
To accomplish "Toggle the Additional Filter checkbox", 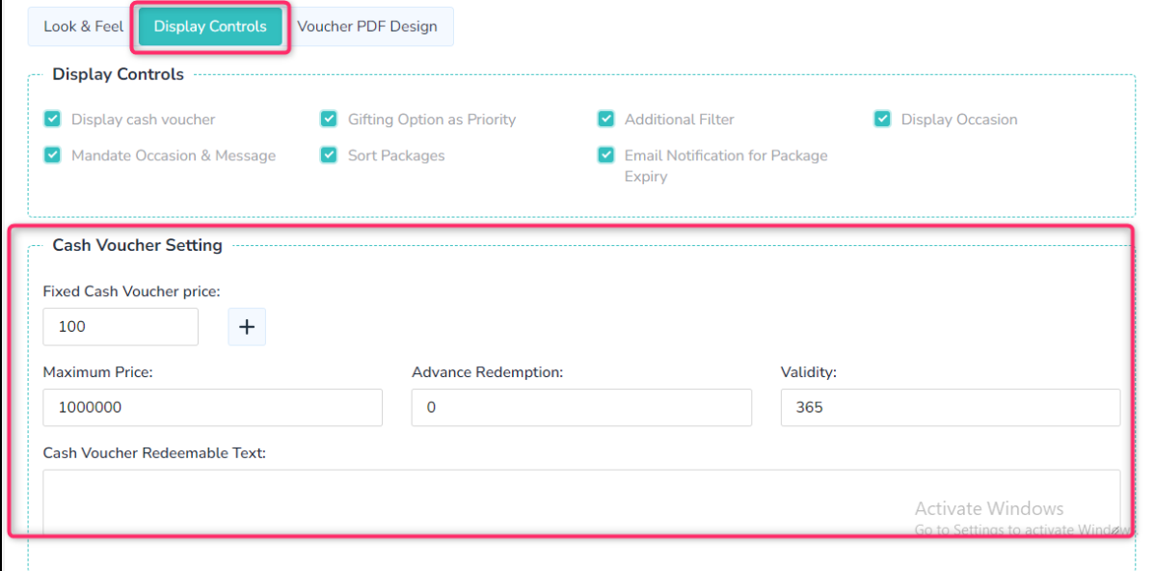I will click(605, 119).
